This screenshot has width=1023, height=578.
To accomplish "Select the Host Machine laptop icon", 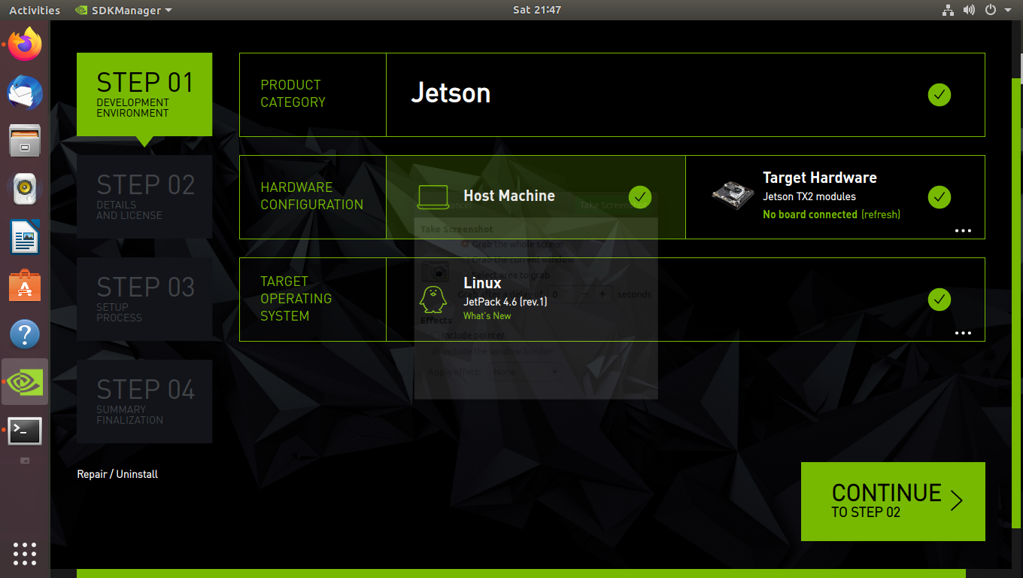I will point(433,197).
